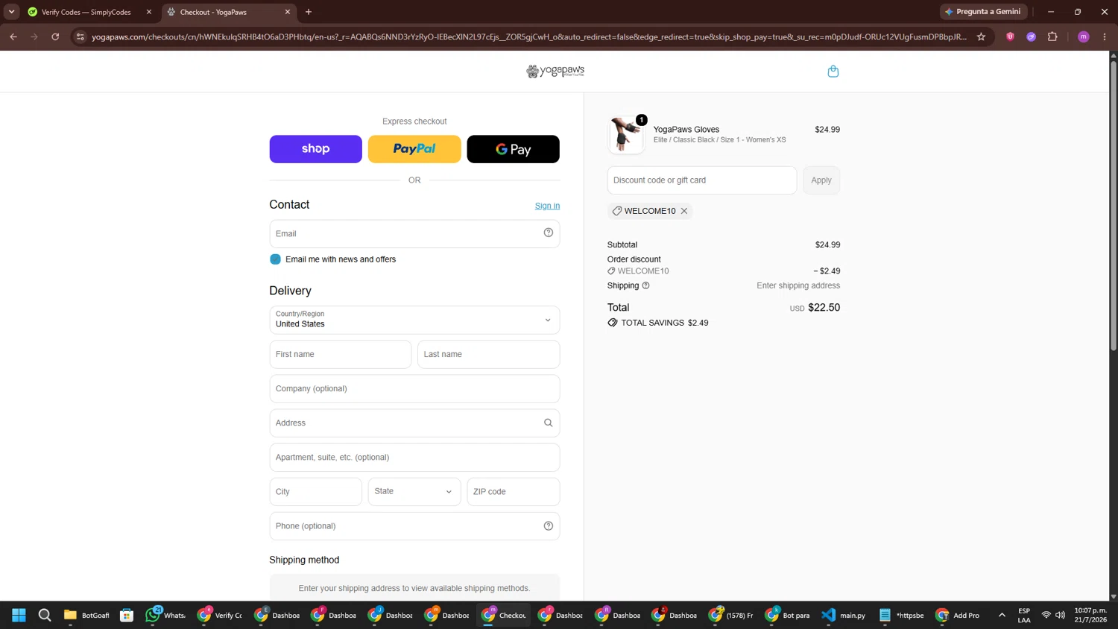1118x629 pixels.
Task: Focus the Phone (optional) field
Action: pos(414,526)
